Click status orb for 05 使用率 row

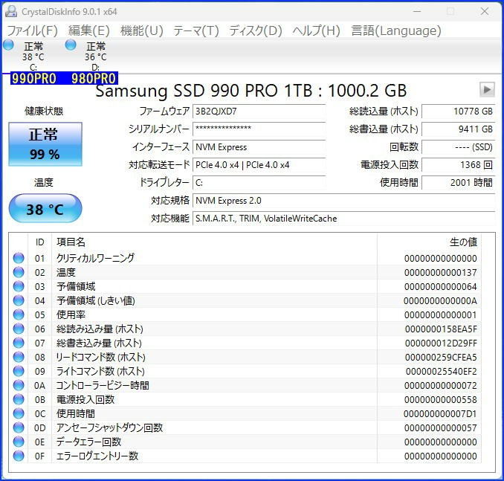pyautogui.click(x=19, y=314)
